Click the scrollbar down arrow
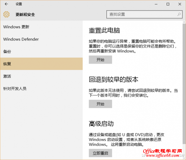Viewport: 186px width, 160px height. (184, 158)
